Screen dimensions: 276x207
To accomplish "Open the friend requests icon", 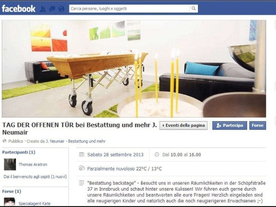I will [43, 9].
